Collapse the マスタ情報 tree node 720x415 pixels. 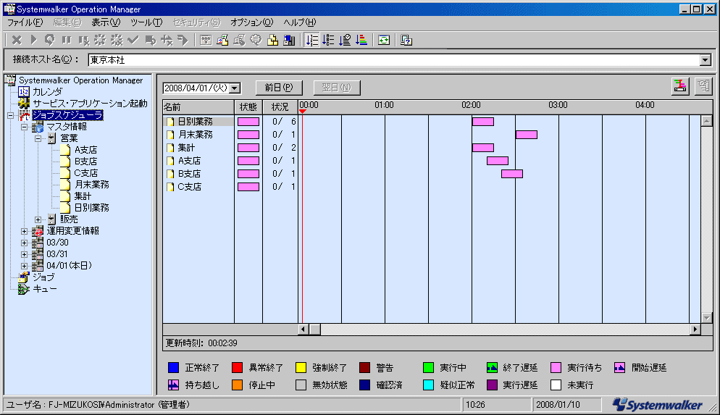[25, 127]
